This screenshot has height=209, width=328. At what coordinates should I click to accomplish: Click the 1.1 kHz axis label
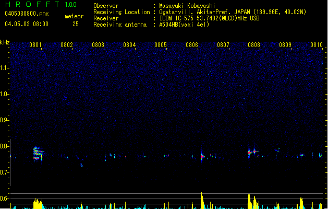point(5,68)
